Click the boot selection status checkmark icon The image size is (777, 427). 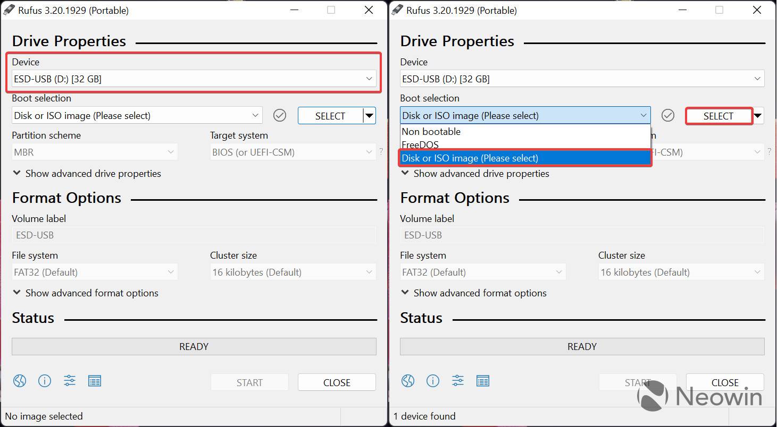(x=279, y=115)
